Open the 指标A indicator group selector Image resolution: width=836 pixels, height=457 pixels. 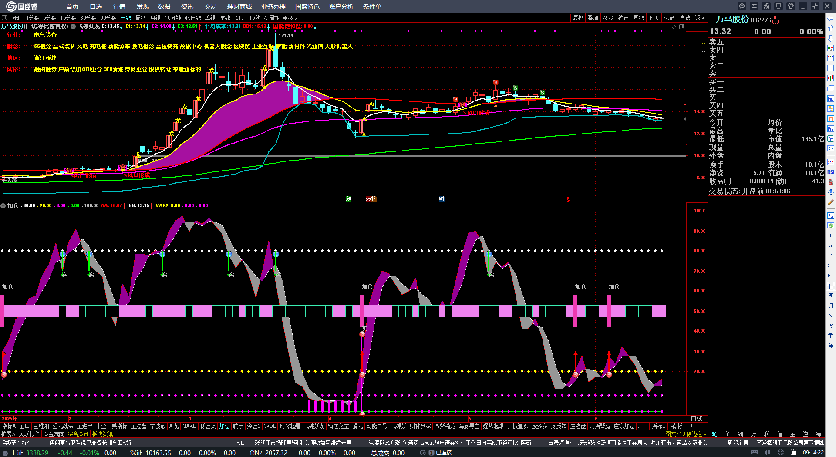[9, 426]
